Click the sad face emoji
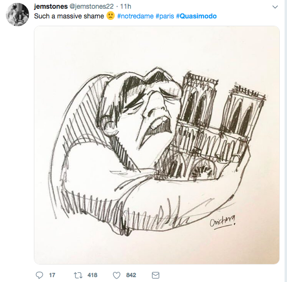 [x=110, y=16]
